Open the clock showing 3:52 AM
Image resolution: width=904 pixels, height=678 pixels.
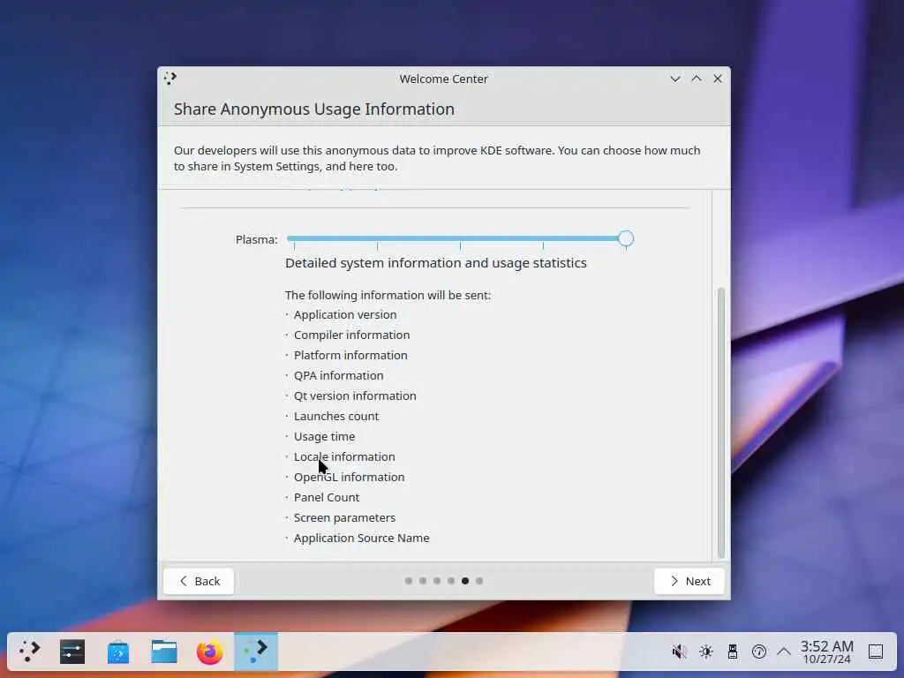pyautogui.click(x=826, y=652)
